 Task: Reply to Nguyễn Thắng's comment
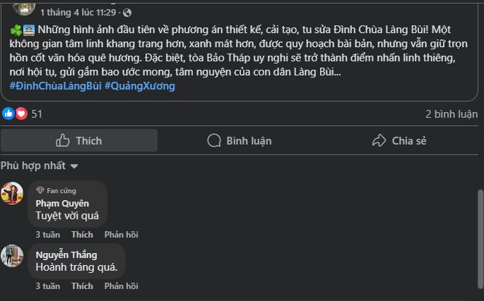pyautogui.click(x=121, y=285)
